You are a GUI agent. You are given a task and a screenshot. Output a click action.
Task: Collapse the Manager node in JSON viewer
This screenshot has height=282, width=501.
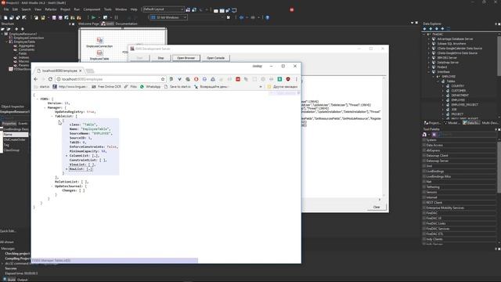coord(45,108)
